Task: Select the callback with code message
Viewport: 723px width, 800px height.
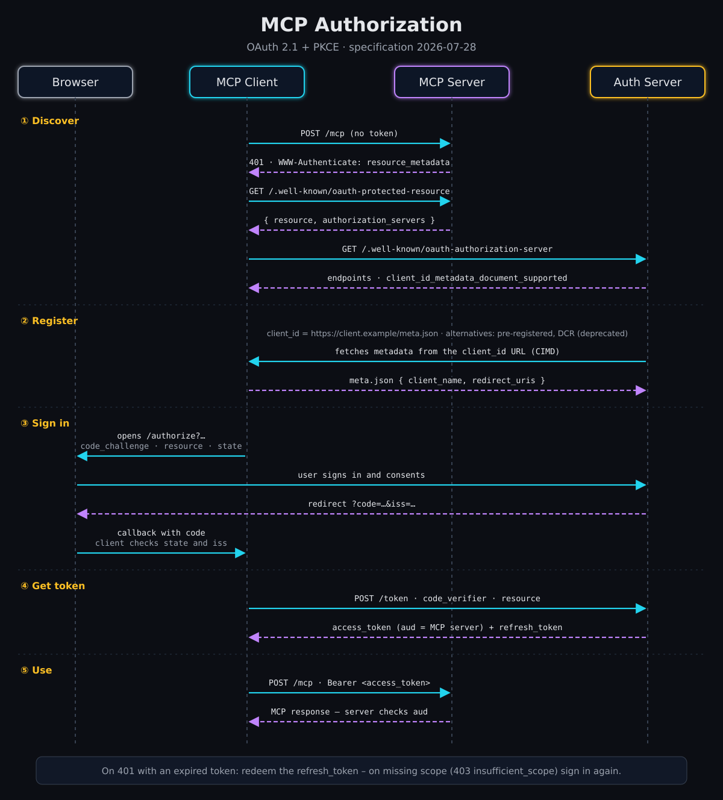Action: pyautogui.click(x=161, y=533)
